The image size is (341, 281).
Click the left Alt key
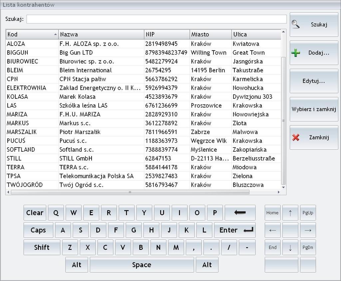[77, 265]
